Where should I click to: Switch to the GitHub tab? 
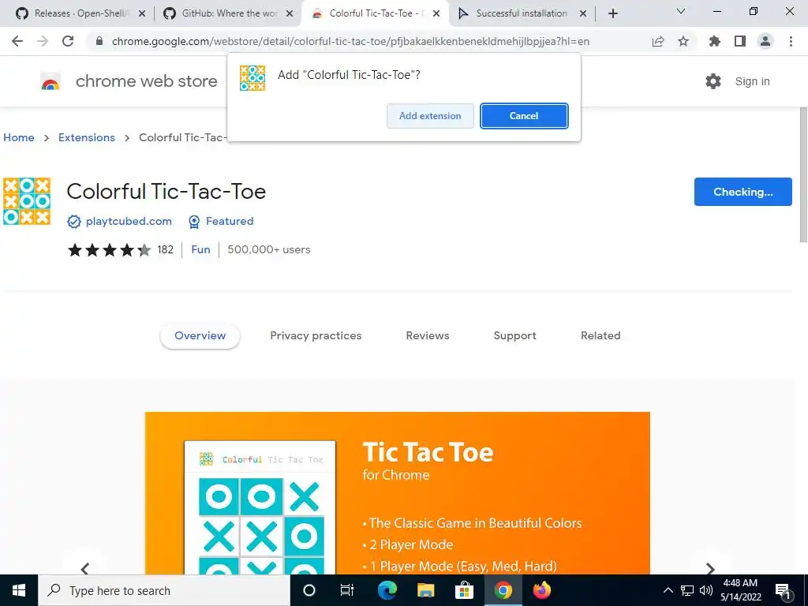point(226,13)
